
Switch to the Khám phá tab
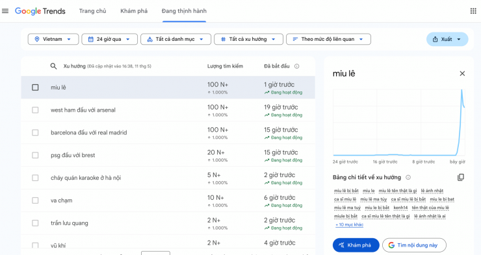coord(134,11)
